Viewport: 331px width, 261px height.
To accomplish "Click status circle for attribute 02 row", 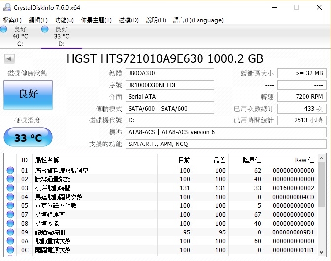I will tap(10, 179).
